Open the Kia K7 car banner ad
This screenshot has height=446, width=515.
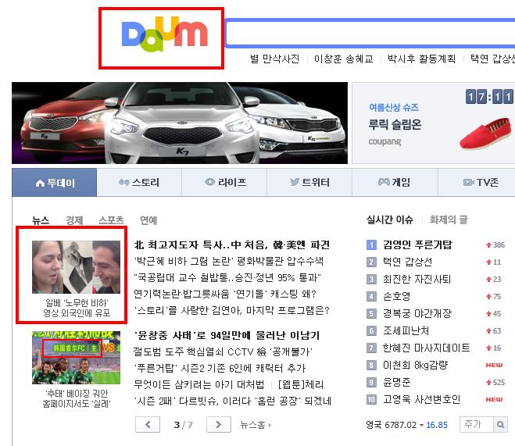tap(180, 123)
